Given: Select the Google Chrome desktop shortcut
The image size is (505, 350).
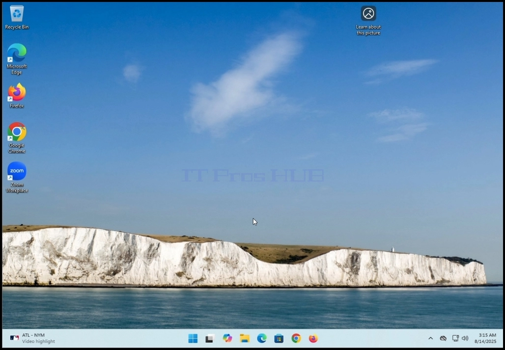Looking at the screenshot, I should (17, 137).
